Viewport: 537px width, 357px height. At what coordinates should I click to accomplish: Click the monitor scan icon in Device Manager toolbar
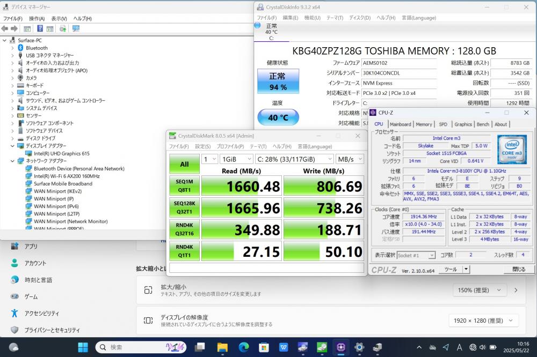point(76,29)
